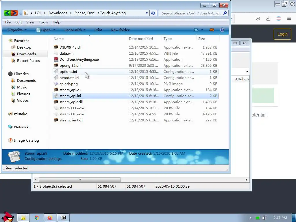Refresh the folder via address bar icon

click(153, 13)
